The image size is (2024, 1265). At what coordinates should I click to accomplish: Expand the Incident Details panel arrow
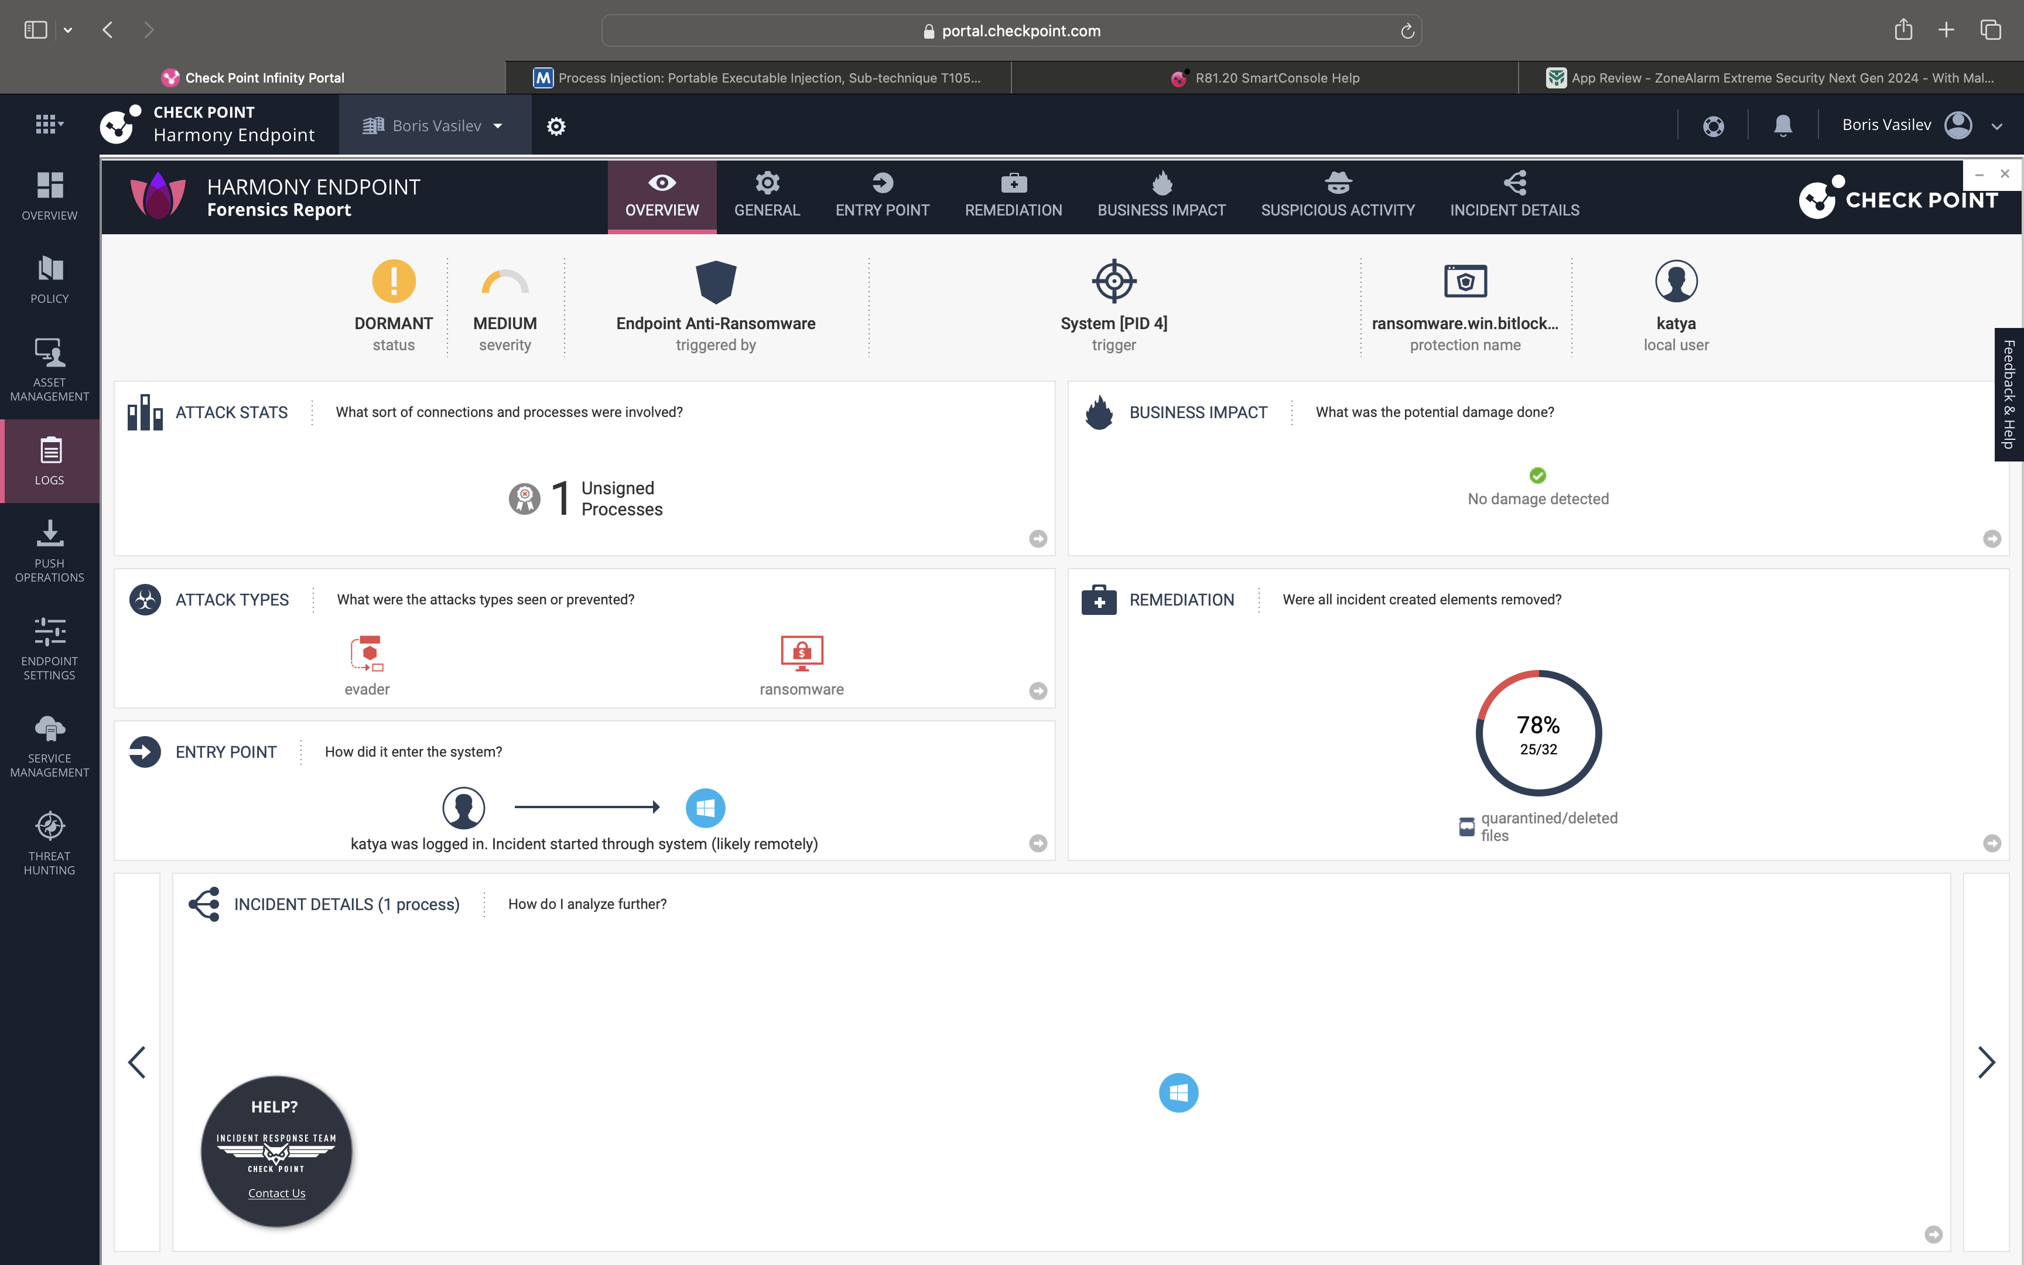[1934, 1234]
